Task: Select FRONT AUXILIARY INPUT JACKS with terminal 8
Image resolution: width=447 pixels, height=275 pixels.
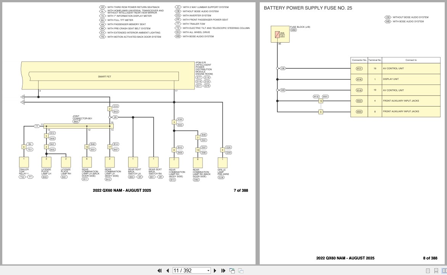Action: pos(401,111)
